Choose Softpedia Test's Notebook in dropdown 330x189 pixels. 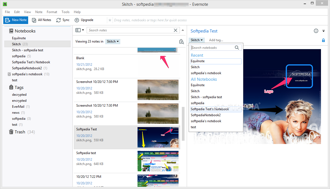click(216, 109)
